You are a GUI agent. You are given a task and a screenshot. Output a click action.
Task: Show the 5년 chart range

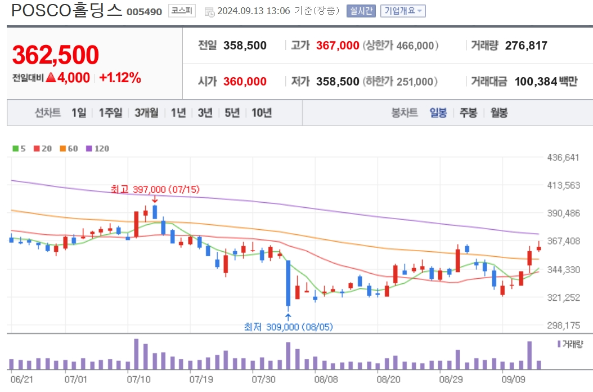click(232, 113)
